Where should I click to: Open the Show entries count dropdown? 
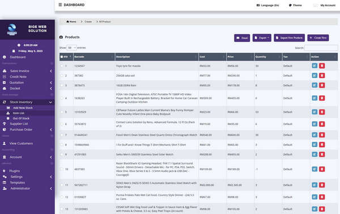pos(71,48)
